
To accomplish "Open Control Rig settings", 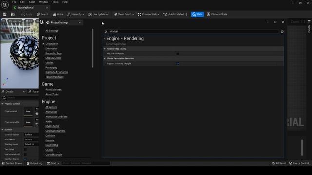I will click(x=52, y=145).
